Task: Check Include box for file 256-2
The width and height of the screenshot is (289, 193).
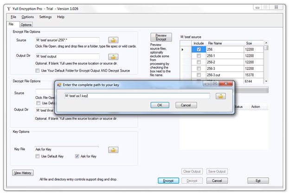Action: [x=199, y=62]
